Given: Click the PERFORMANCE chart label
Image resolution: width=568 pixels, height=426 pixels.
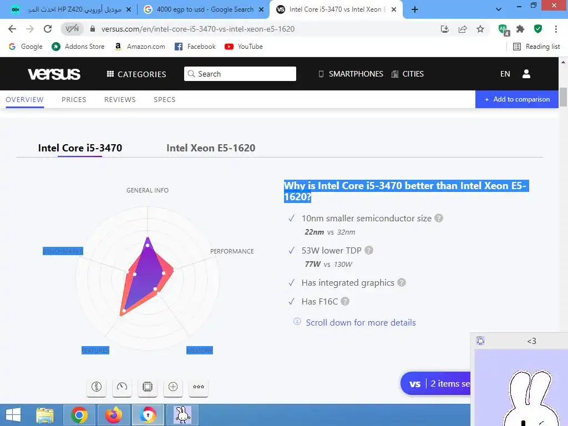Looking at the screenshot, I should [232, 251].
